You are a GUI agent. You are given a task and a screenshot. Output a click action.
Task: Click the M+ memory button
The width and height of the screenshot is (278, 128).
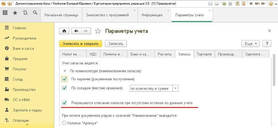(257, 3)
